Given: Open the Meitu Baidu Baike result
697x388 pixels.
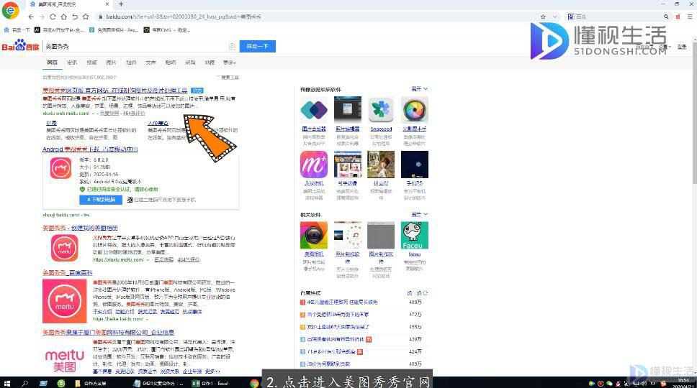Looking at the screenshot, I should point(68,273).
